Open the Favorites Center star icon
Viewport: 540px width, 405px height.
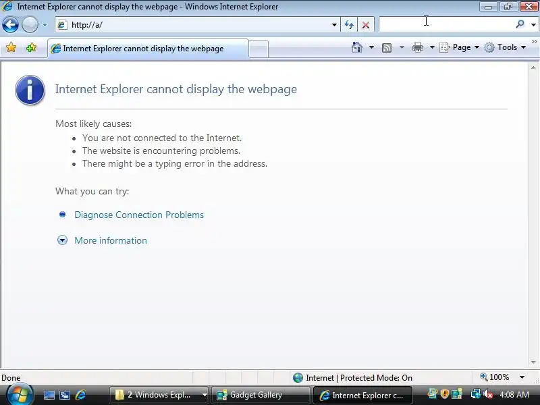11,47
